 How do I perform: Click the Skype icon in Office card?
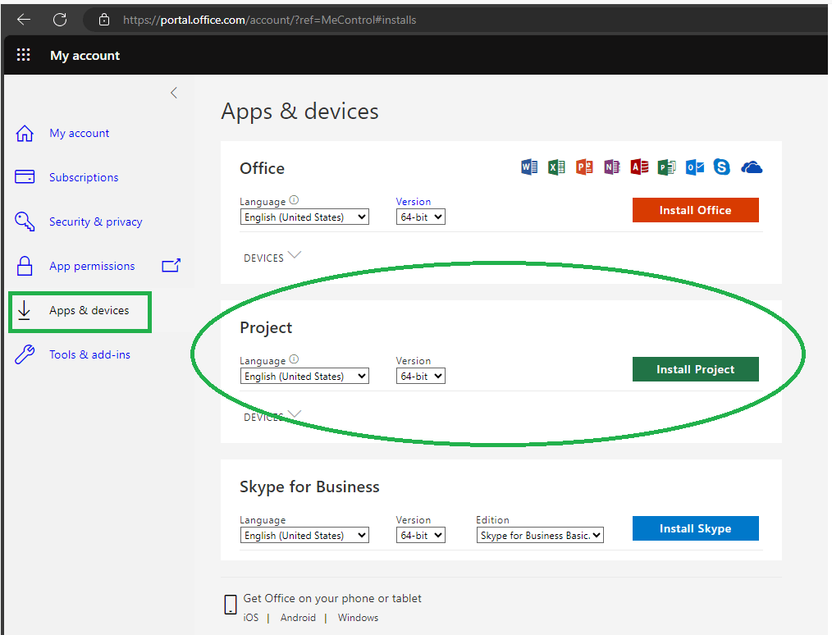(x=721, y=167)
